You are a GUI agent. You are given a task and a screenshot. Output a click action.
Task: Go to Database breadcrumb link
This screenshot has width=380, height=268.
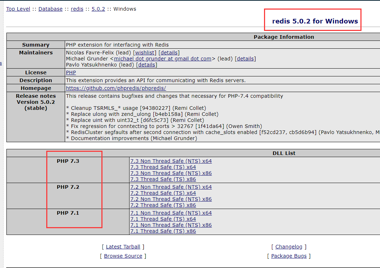click(51, 9)
